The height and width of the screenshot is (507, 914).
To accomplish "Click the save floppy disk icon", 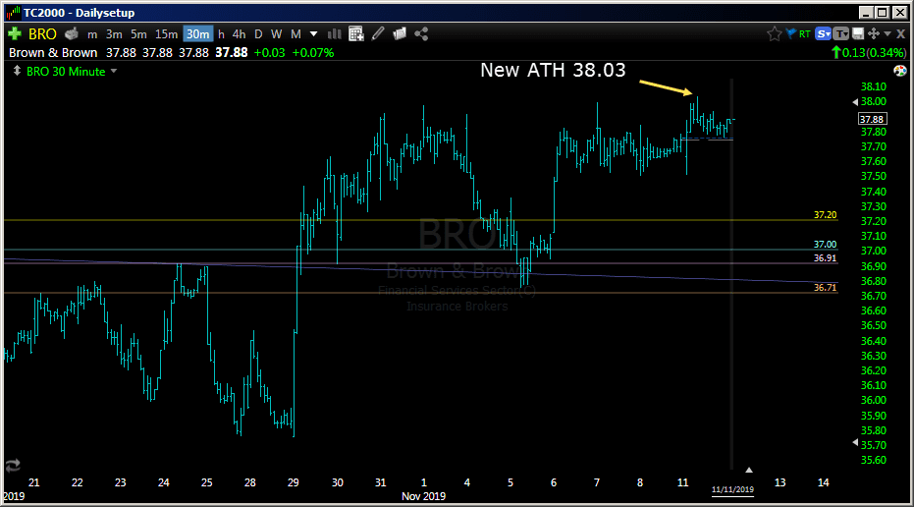I will pyautogui.click(x=858, y=33).
